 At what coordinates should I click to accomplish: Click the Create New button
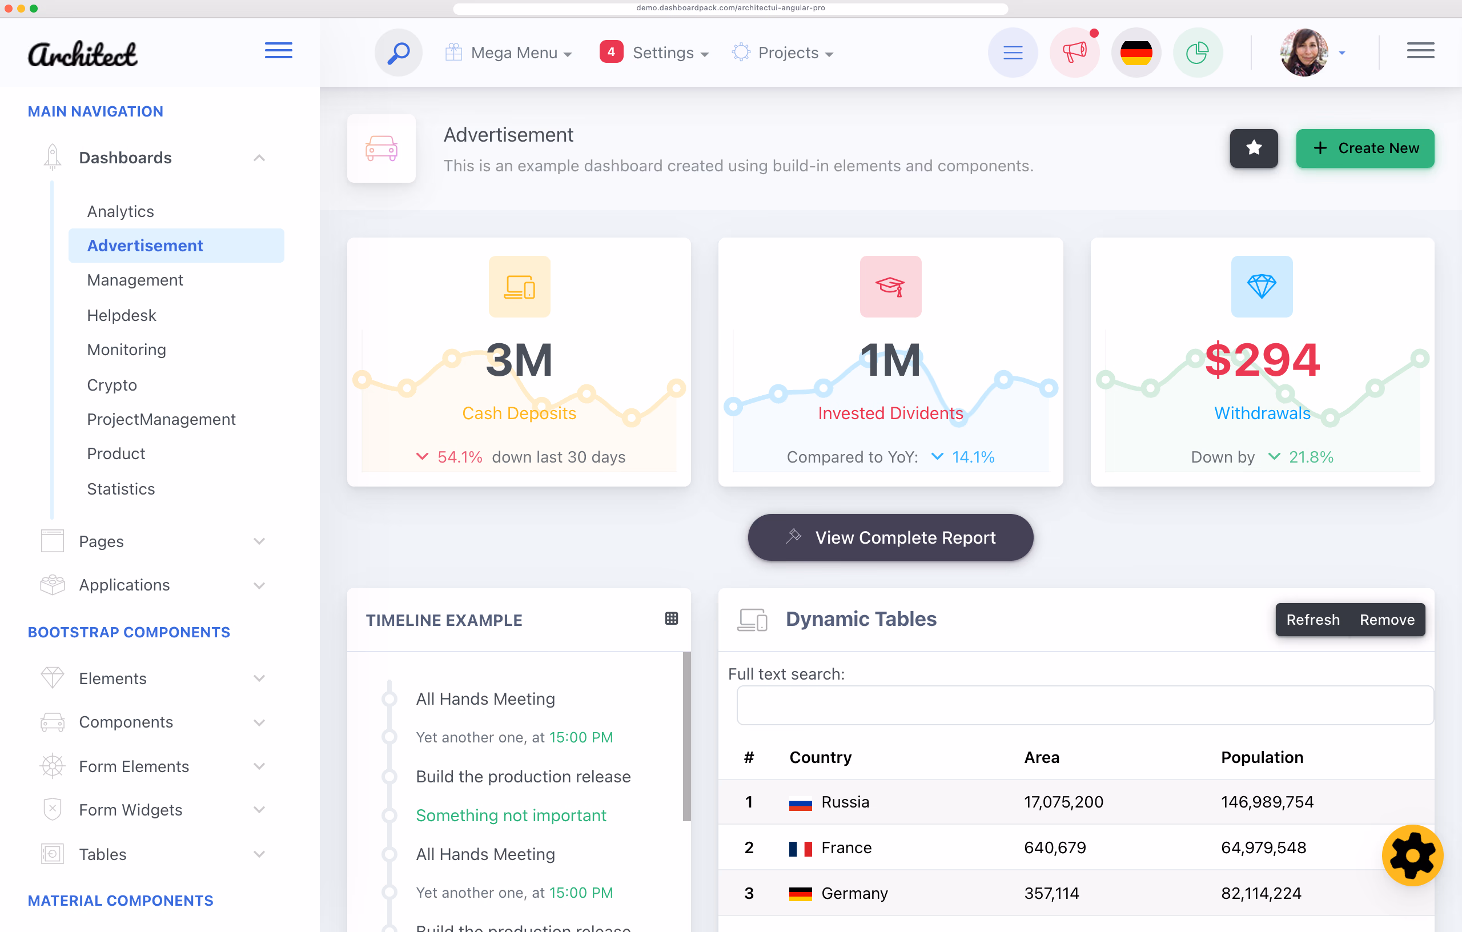coord(1365,148)
